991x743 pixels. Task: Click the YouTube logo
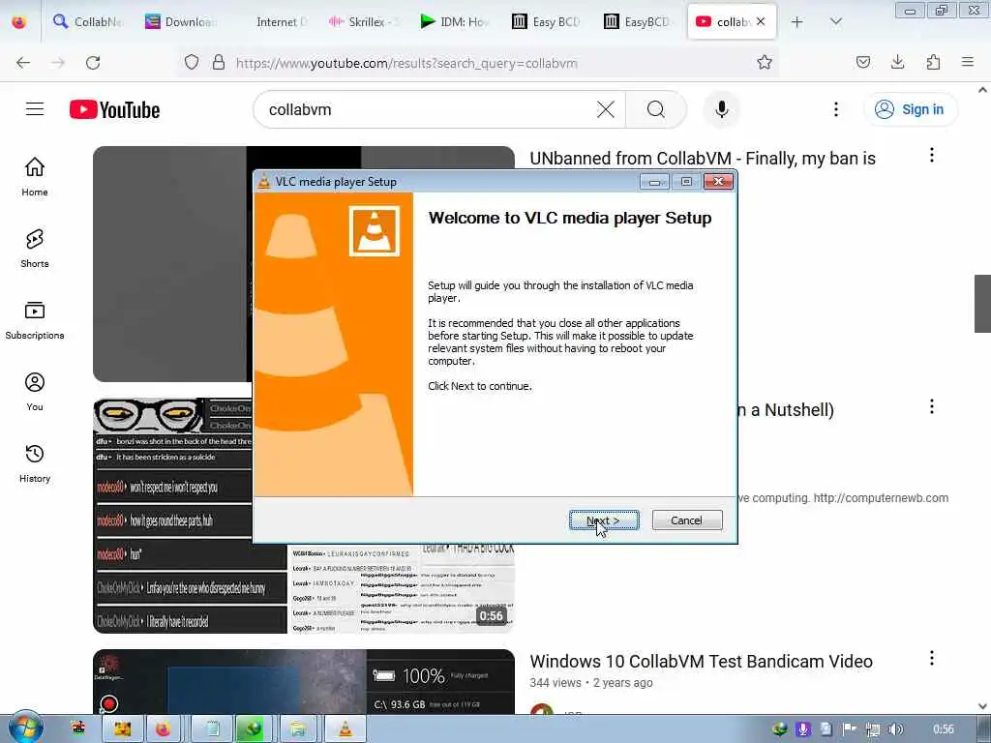click(114, 109)
